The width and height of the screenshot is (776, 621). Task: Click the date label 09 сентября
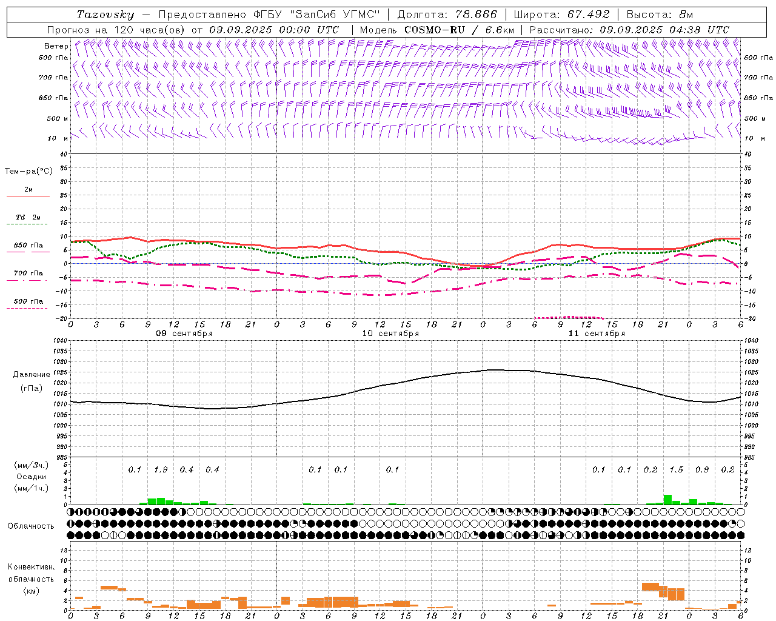[184, 334]
